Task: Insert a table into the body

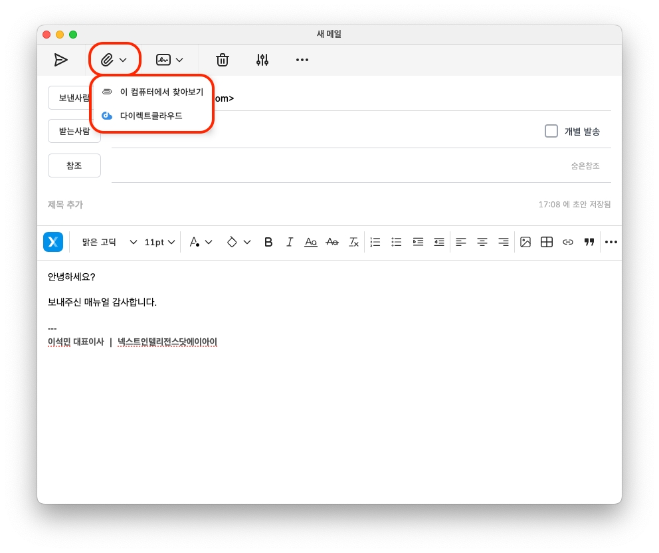Action: click(x=547, y=242)
